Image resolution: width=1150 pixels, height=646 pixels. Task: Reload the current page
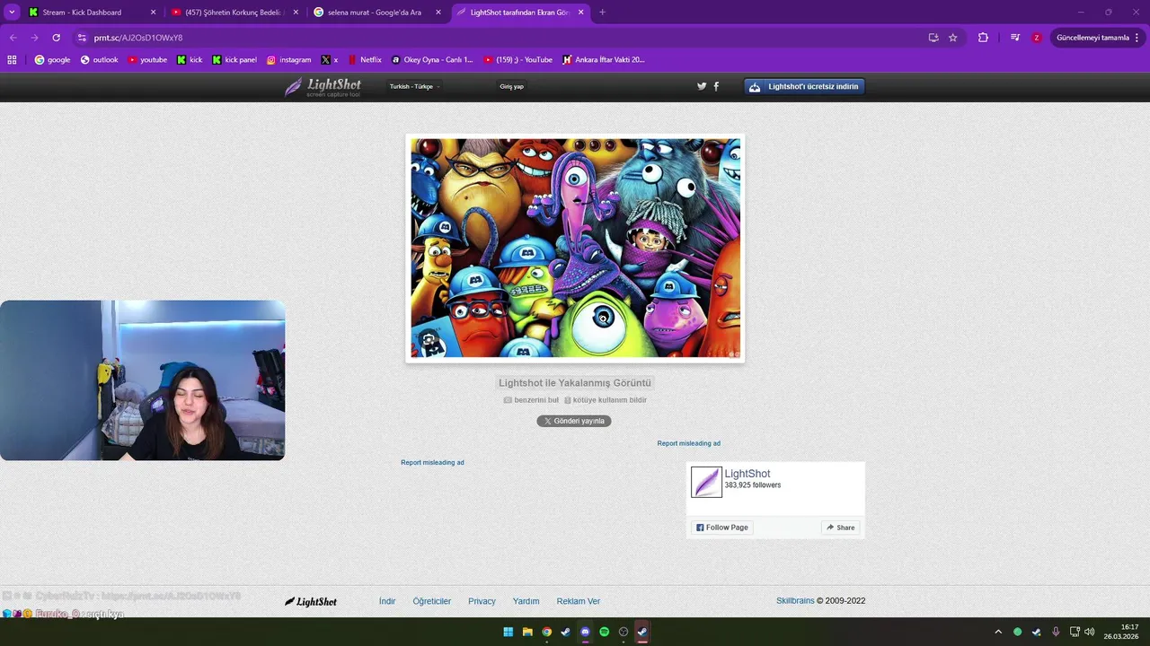coord(56,38)
